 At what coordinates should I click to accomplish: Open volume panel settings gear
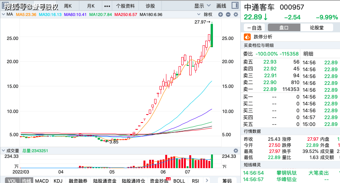236,151
